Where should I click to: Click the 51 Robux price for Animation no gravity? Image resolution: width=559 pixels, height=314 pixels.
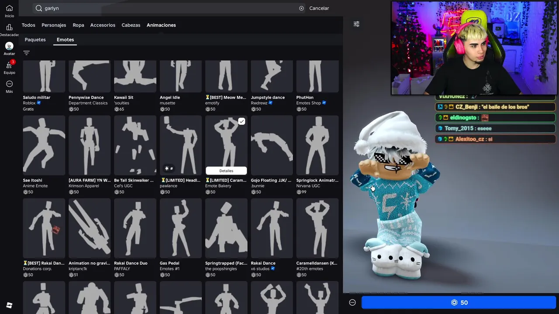73,275
